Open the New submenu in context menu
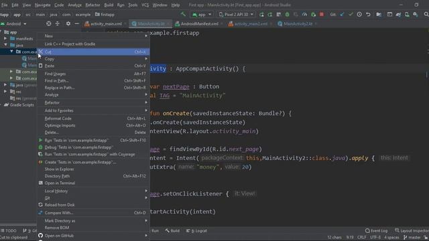Image resolution: width=429 pixels, height=241 pixels. tap(93, 36)
